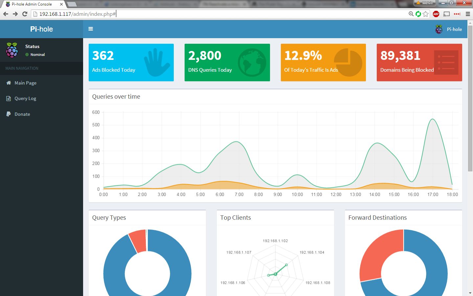This screenshot has height=296, width=473.
Task: Click the 192.168.1.107 radar label
Action: pyautogui.click(x=239, y=253)
